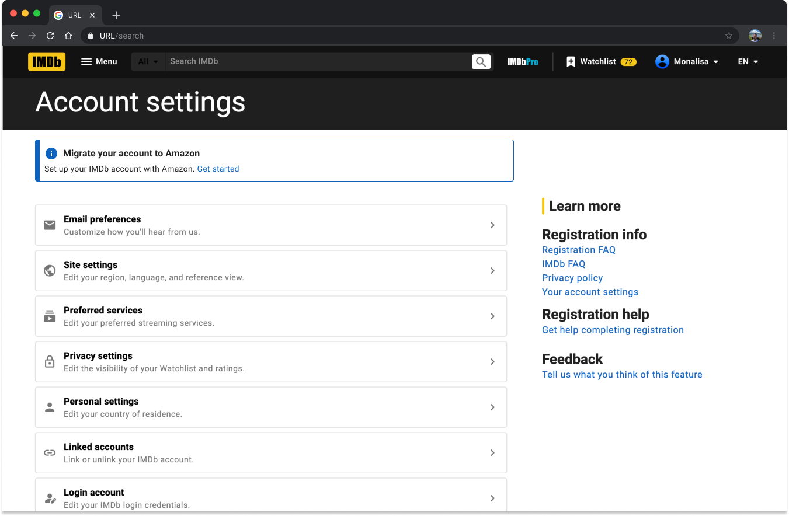Screen dimensions: 789x516
Task: Open the EN language dropdown
Action: pos(748,61)
